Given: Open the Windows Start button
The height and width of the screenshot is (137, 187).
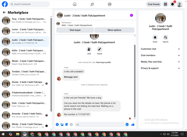Looking at the screenshot, I should pos(3,134).
